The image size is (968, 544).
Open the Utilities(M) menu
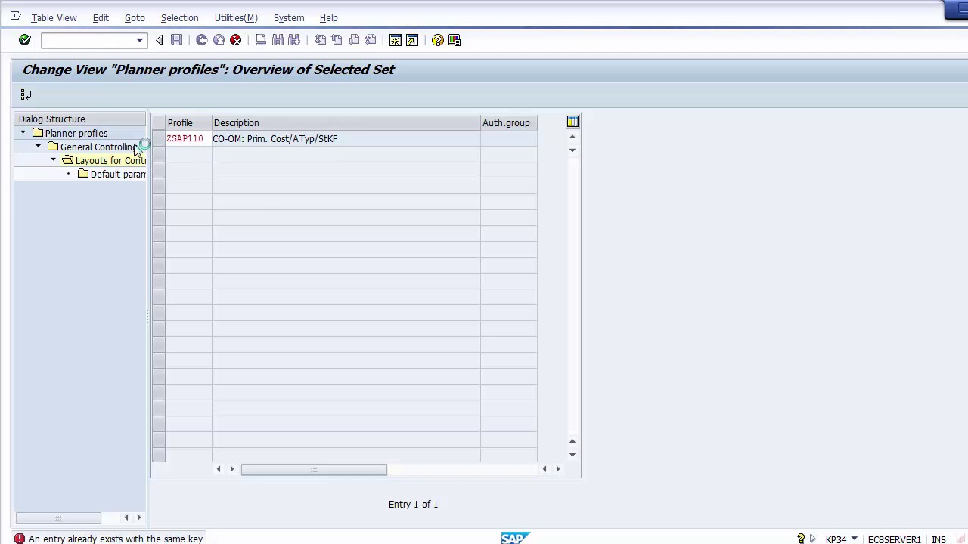[236, 17]
